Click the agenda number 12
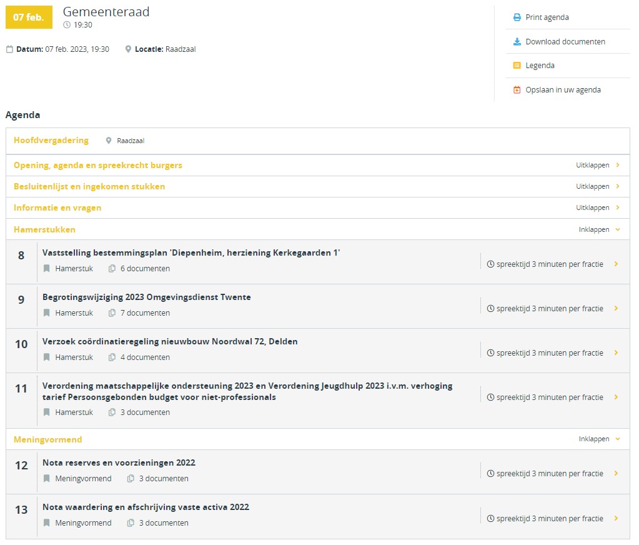 point(21,466)
